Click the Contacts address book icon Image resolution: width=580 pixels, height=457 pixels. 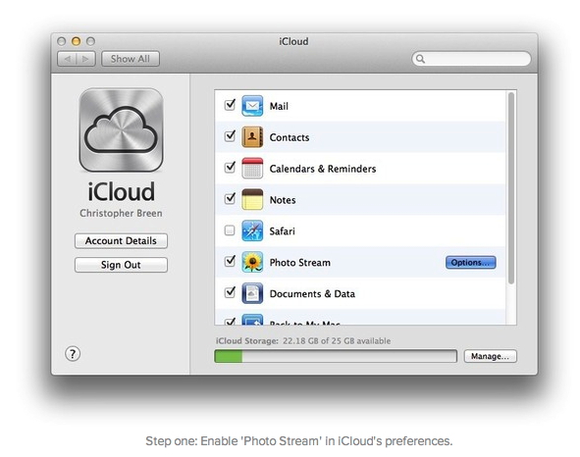click(252, 136)
